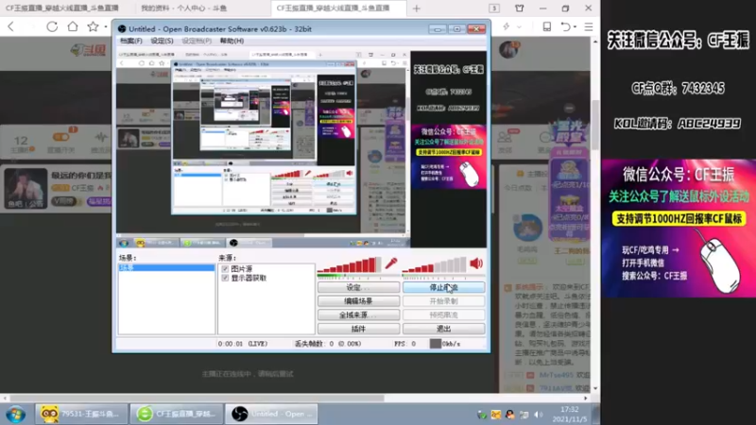The image size is (756, 425).
Task: Bookmark page with star icon
Action: pos(93,26)
